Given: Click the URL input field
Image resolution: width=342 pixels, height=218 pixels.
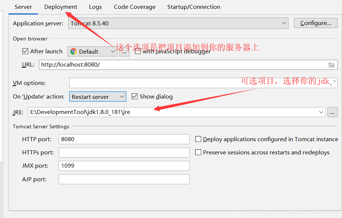Looking at the screenshot, I should pos(188,65).
